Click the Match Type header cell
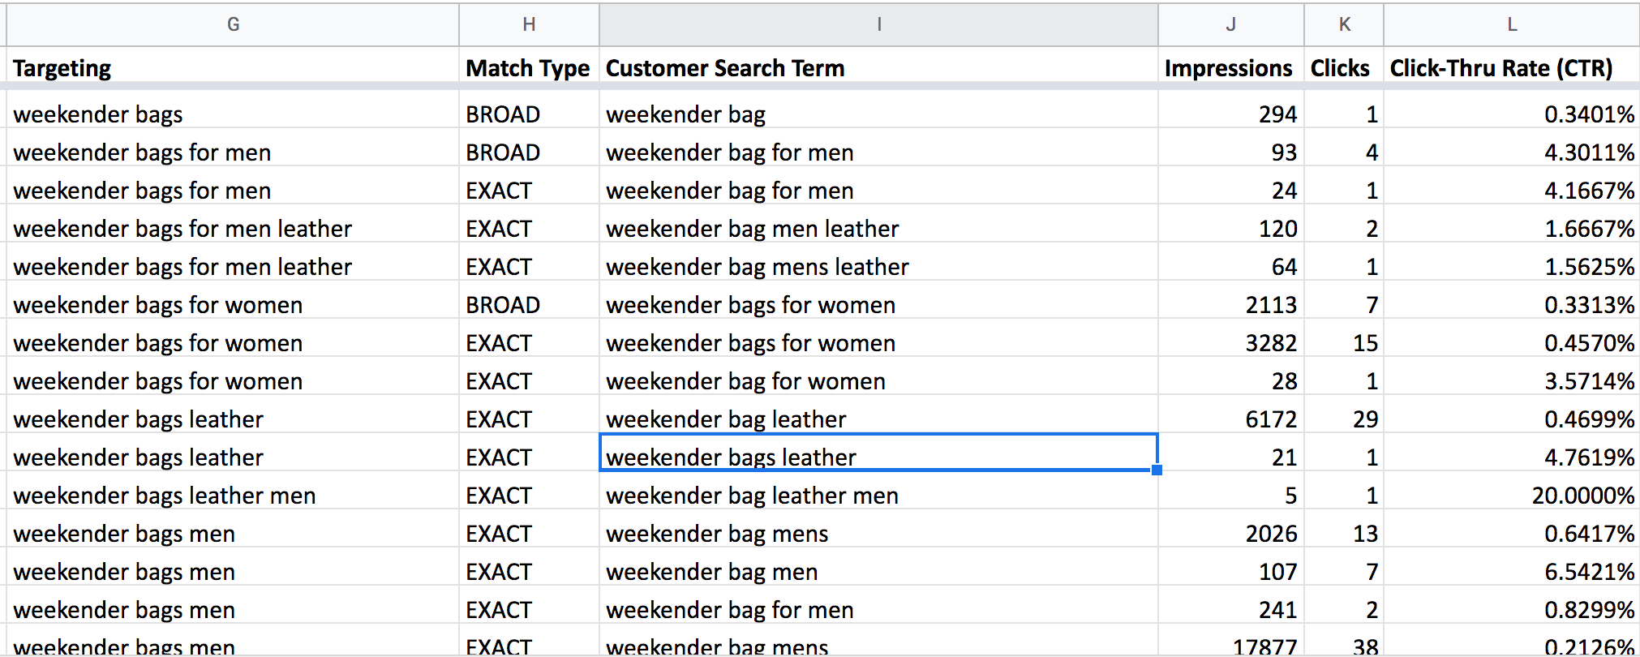The image size is (1640, 657). click(x=529, y=68)
